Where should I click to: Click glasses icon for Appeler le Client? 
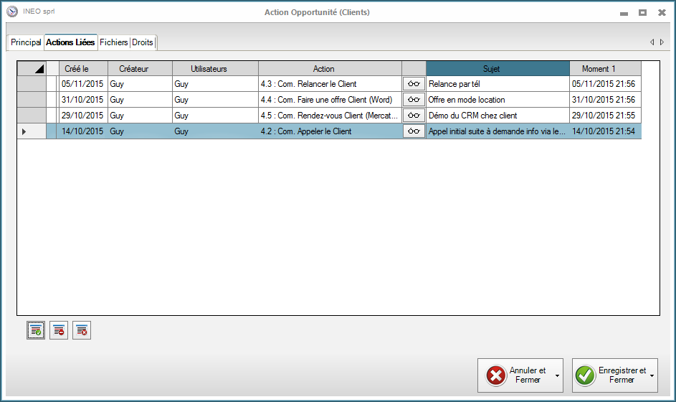click(414, 131)
